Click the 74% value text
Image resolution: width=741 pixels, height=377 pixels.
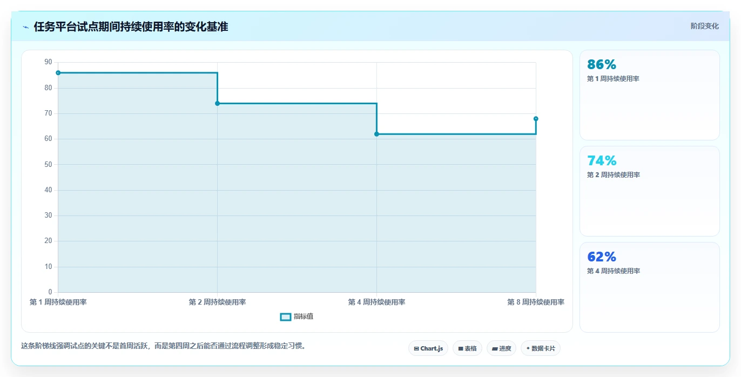(x=602, y=160)
